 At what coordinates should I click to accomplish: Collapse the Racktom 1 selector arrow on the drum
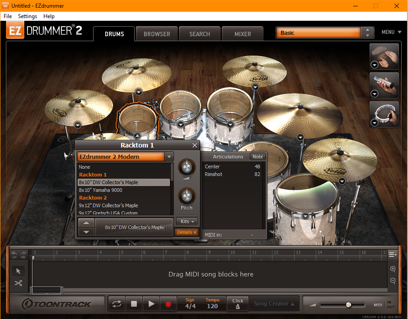pos(137,136)
